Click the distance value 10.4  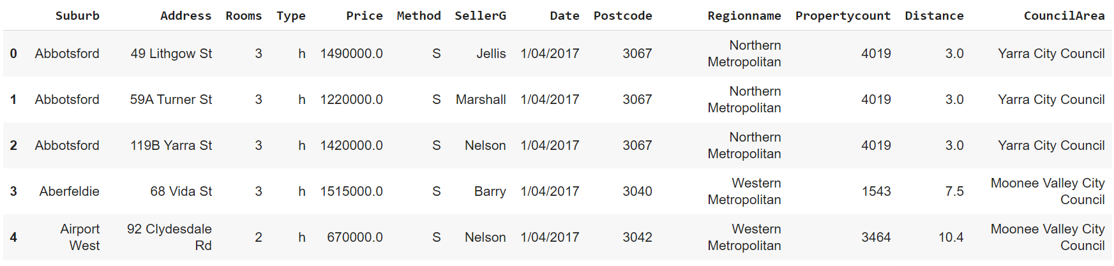[951, 237]
